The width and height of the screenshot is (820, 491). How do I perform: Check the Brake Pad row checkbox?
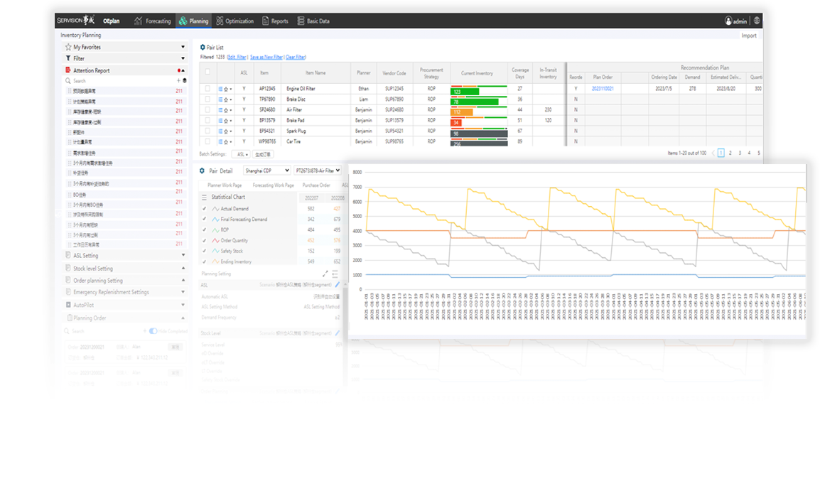(x=207, y=120)
